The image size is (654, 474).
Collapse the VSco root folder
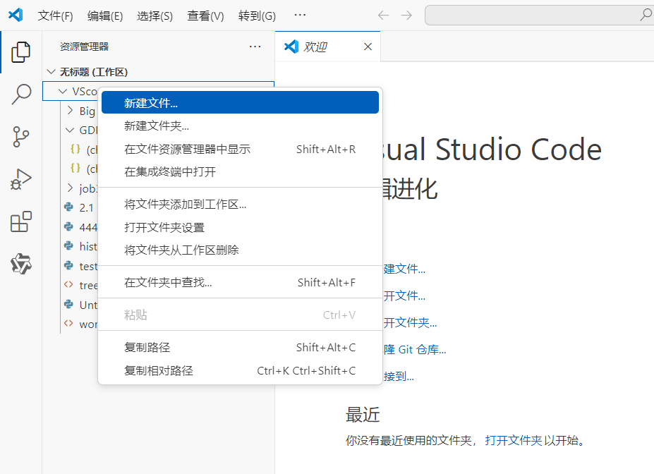tap(63, 91)
